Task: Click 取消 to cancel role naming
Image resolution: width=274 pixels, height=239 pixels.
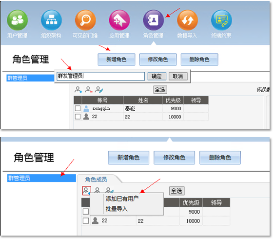Action: (178, 76)
